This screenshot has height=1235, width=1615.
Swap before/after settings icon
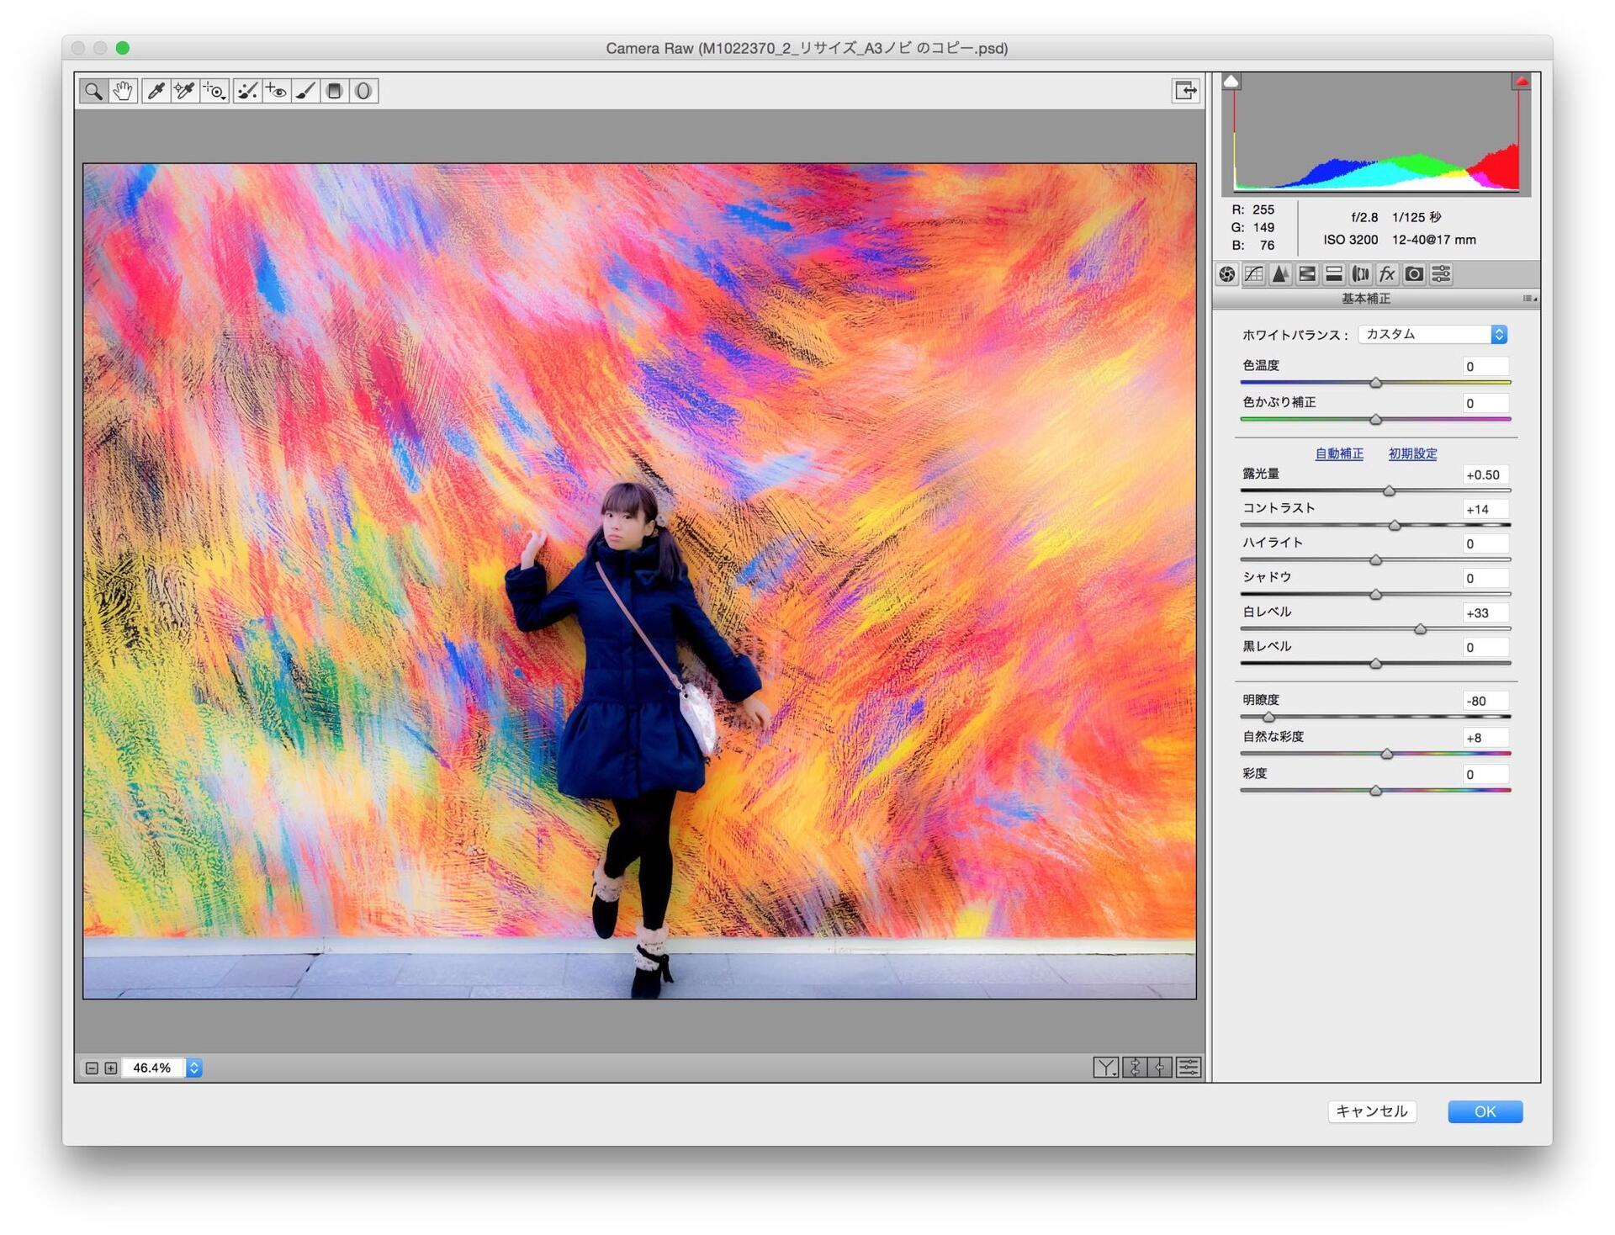click(x=1134, y=1068)
